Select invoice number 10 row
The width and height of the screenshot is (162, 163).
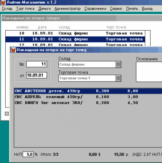click(x=75, y=33)
